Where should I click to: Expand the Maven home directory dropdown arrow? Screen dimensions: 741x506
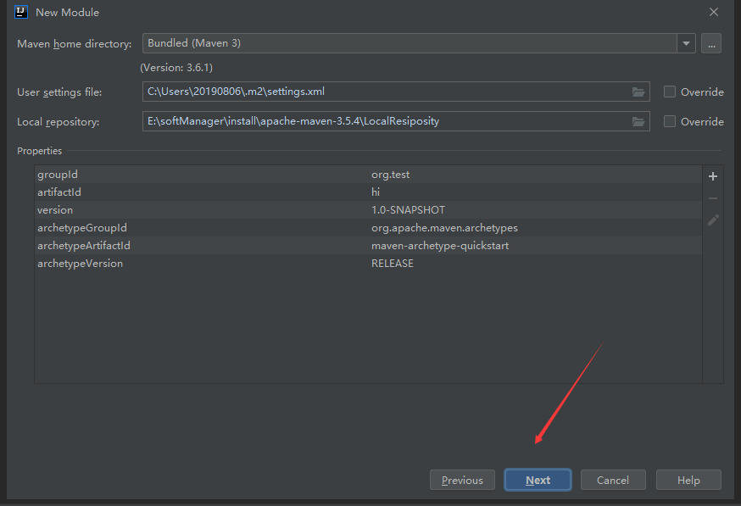(x=686, y=43)
